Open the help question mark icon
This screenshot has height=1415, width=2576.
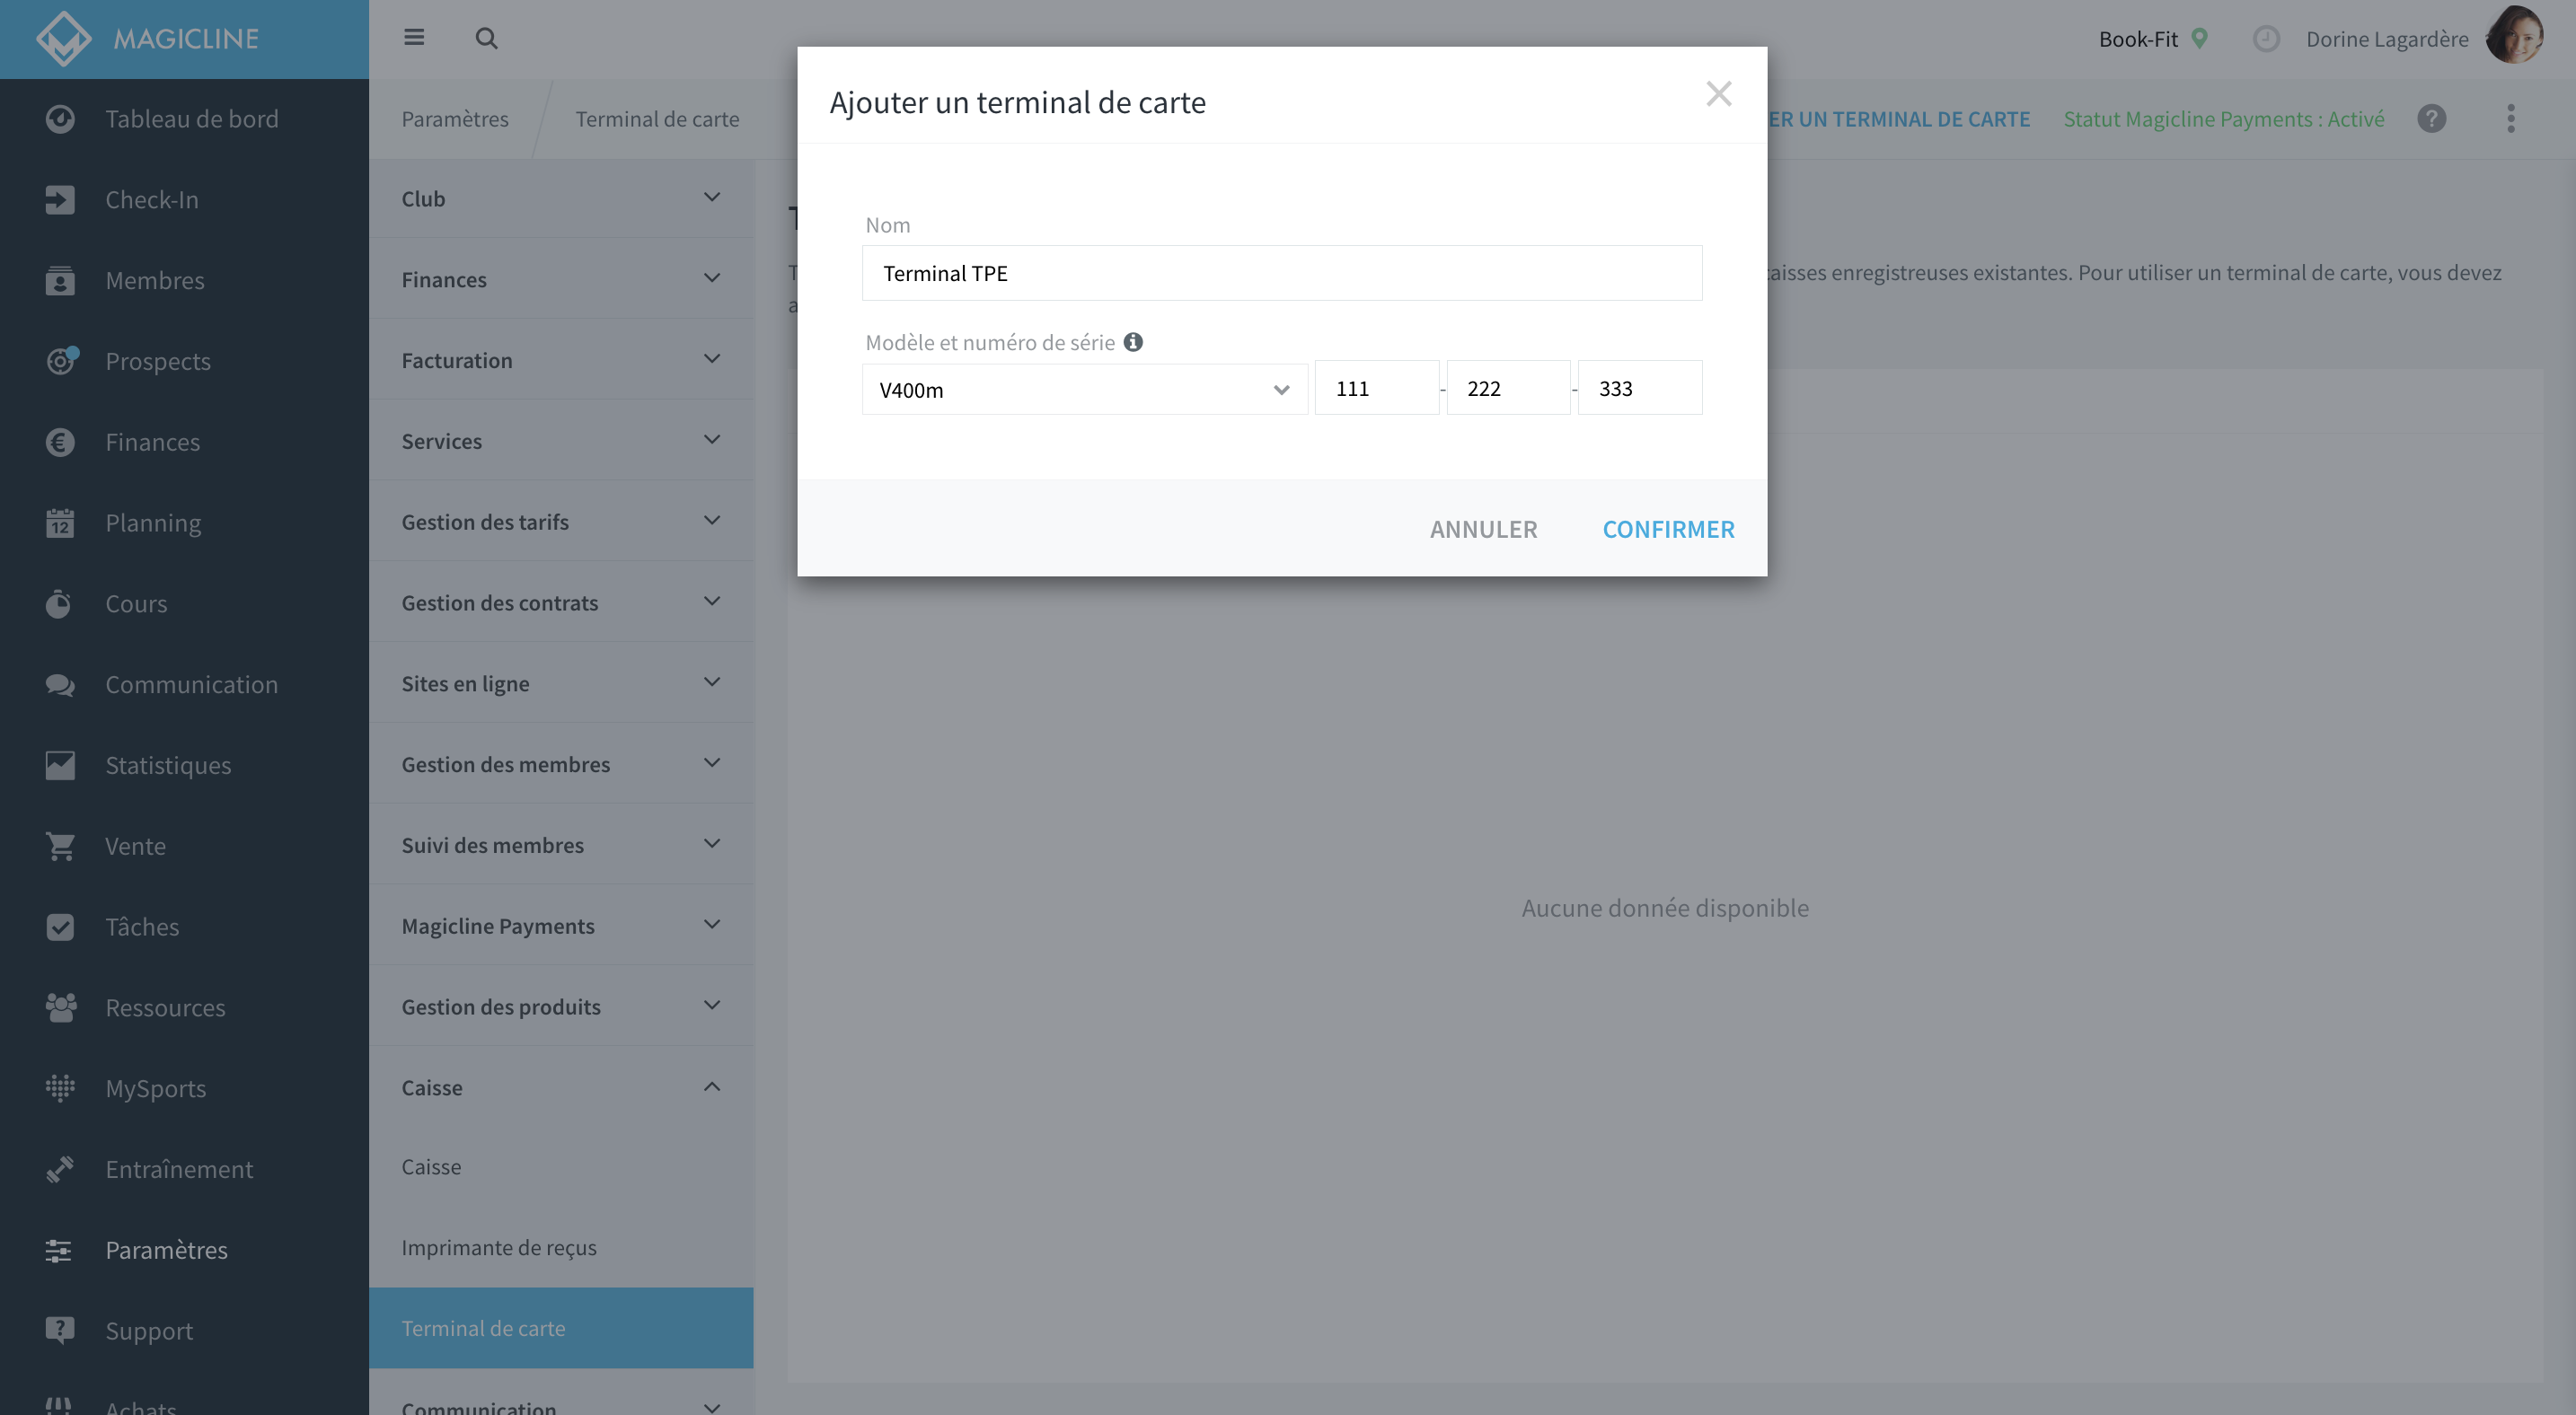[2431, 119]
